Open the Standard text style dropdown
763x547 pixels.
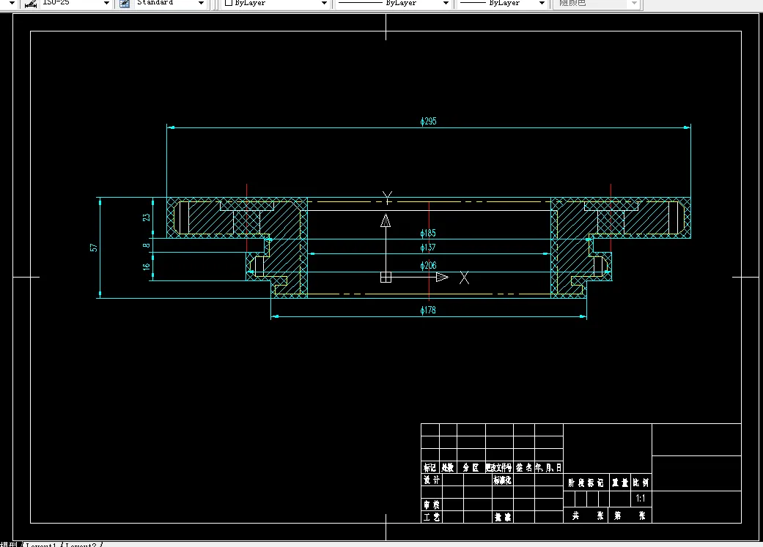(201, 4)
